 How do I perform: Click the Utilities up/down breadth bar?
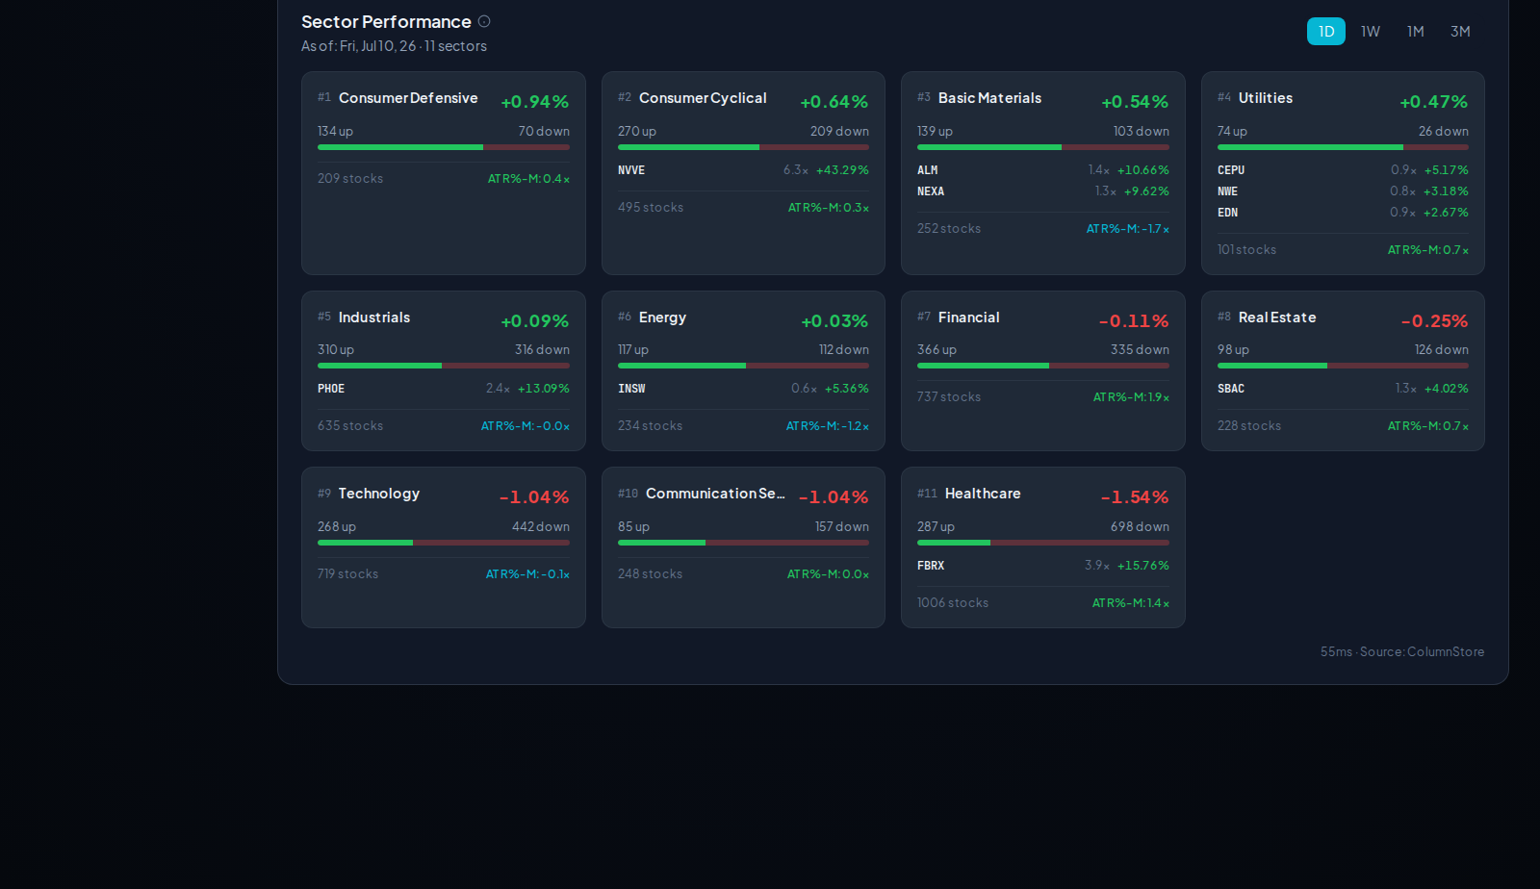pos(1343,147)
